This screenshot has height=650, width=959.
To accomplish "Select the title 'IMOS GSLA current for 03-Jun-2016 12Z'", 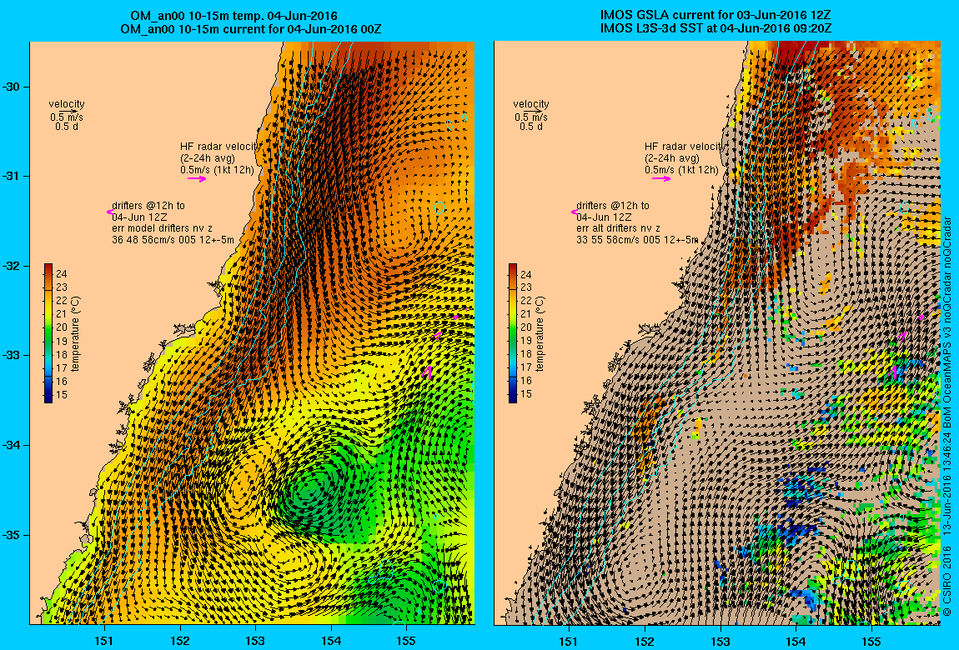I will (x=715, y=16).
